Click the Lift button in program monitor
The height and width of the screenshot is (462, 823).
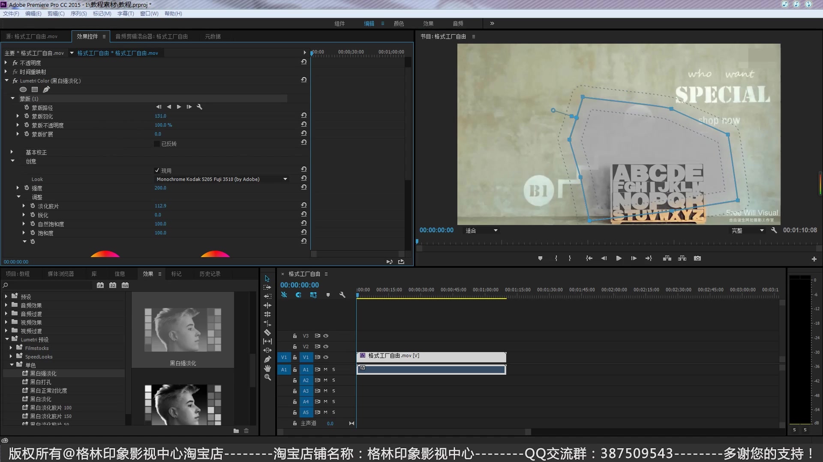(x=667, y=258)
